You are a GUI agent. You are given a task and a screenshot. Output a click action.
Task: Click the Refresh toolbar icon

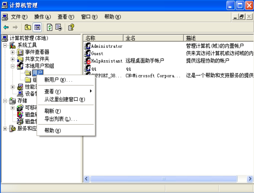[50, 27]
